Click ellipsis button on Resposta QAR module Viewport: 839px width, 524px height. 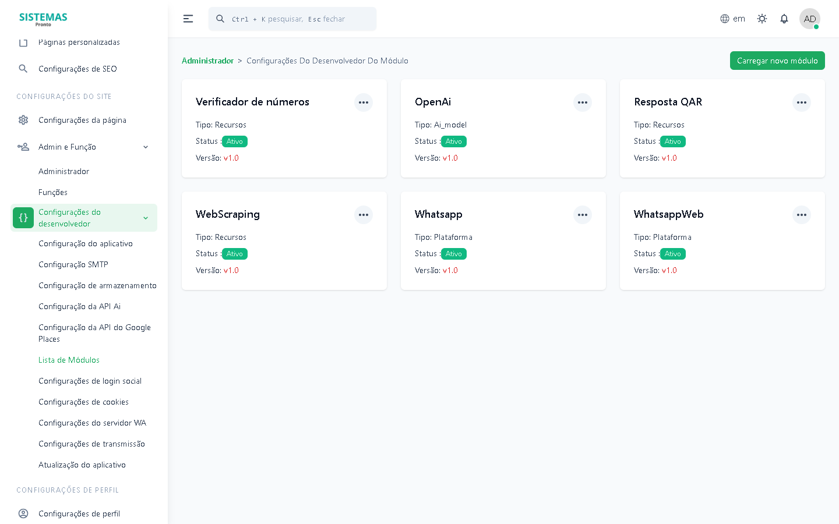[802, 102]
